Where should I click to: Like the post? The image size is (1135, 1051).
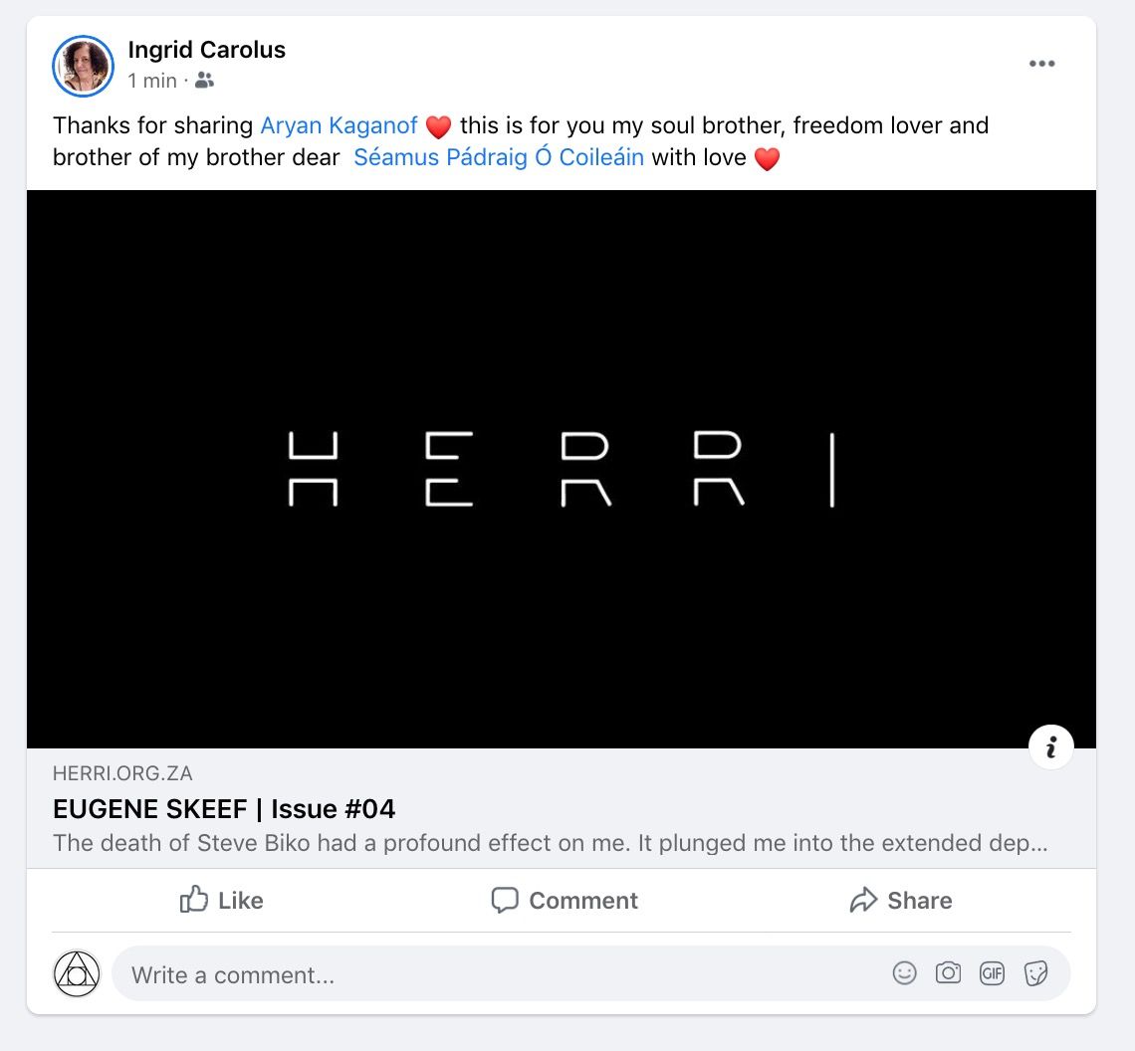click(221, 900)
